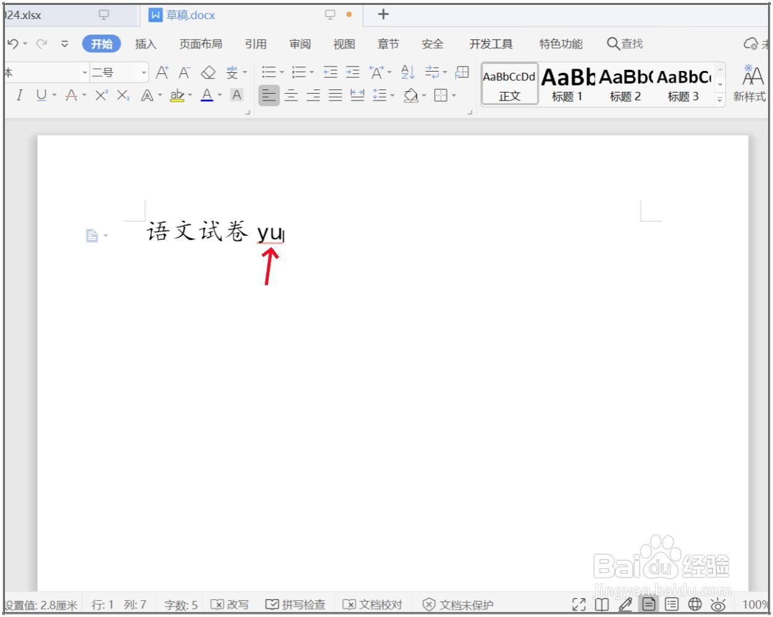The width and height of the screenshot is (773, 617).
Task: Open the pinyin guide tool
Action: click(x=232, y=72)
